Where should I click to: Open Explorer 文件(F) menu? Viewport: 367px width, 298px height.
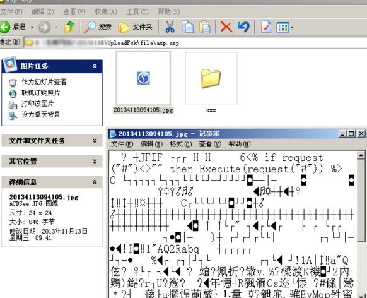pyautogui.click(x=11, y=11)
